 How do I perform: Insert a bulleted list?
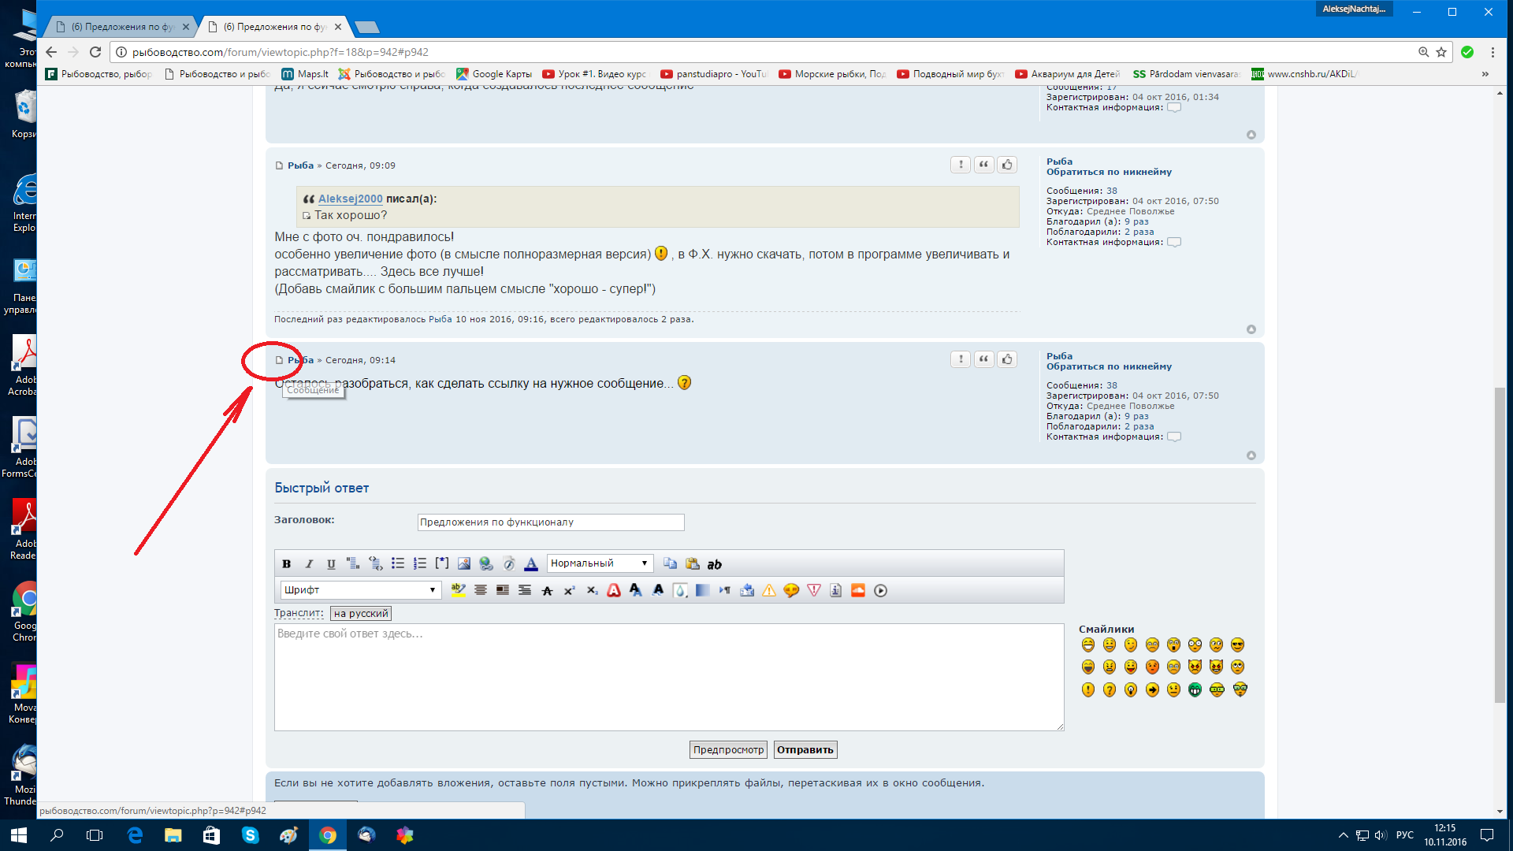coord(397,563)
